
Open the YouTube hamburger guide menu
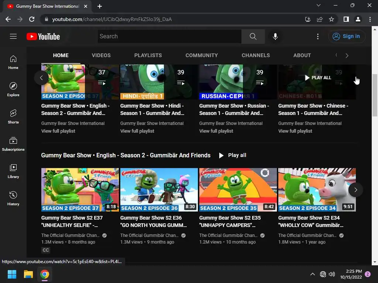coord(13,36)
